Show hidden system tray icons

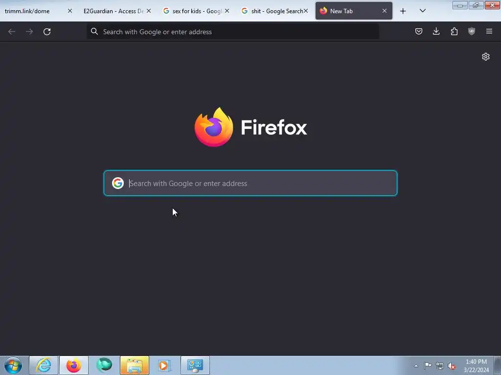click(416, 366)
